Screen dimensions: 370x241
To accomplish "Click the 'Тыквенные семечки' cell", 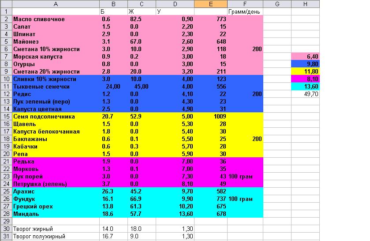I will click(56, 87).
